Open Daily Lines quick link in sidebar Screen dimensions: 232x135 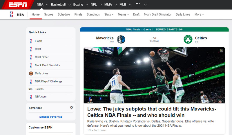41,73
